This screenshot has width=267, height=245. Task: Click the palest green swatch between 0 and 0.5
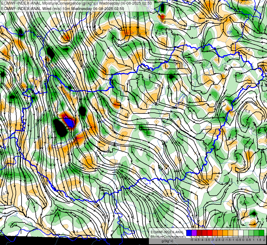tap(246, 233)
